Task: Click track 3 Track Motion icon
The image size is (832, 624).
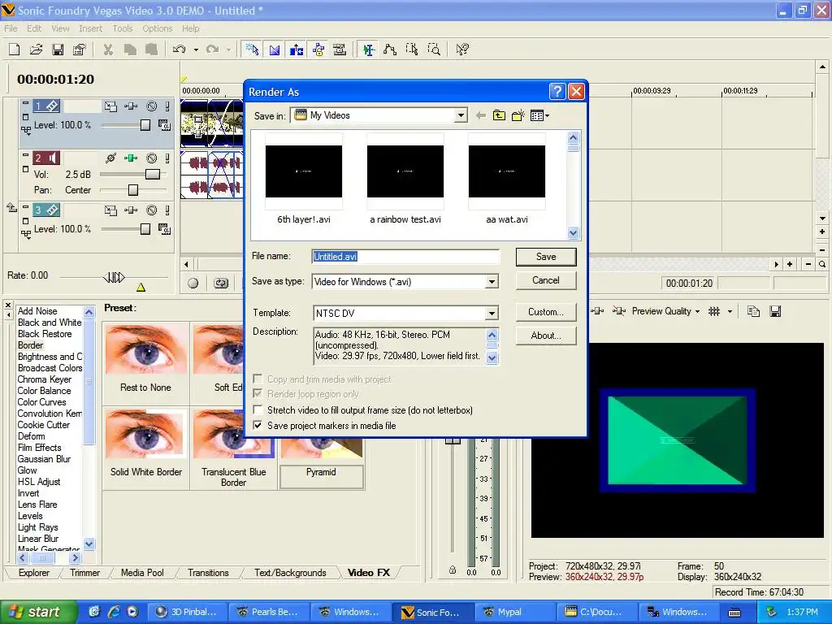Action: (x=110, y=210)
